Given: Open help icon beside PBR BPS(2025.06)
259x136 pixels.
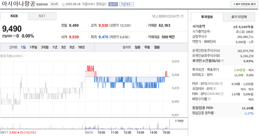Looking at the screenshot, I should pyautogui.click(x=222, y=94).
